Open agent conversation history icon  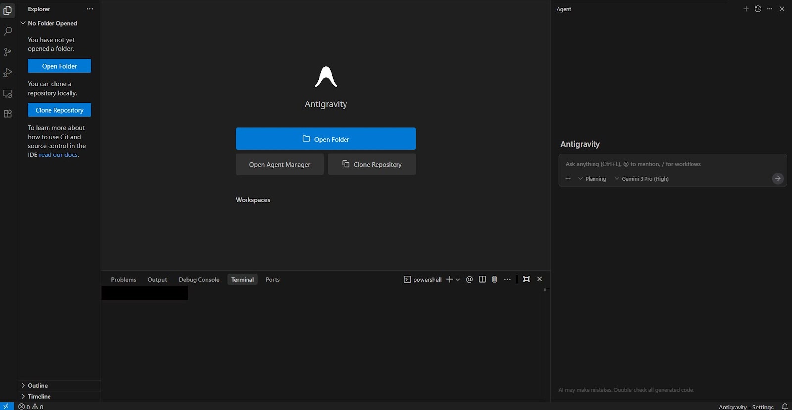pos(758,9)
